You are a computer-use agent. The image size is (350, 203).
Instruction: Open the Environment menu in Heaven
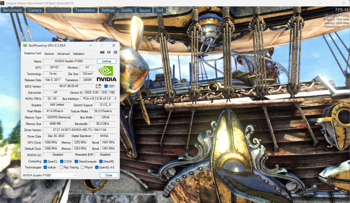[59, 10]
